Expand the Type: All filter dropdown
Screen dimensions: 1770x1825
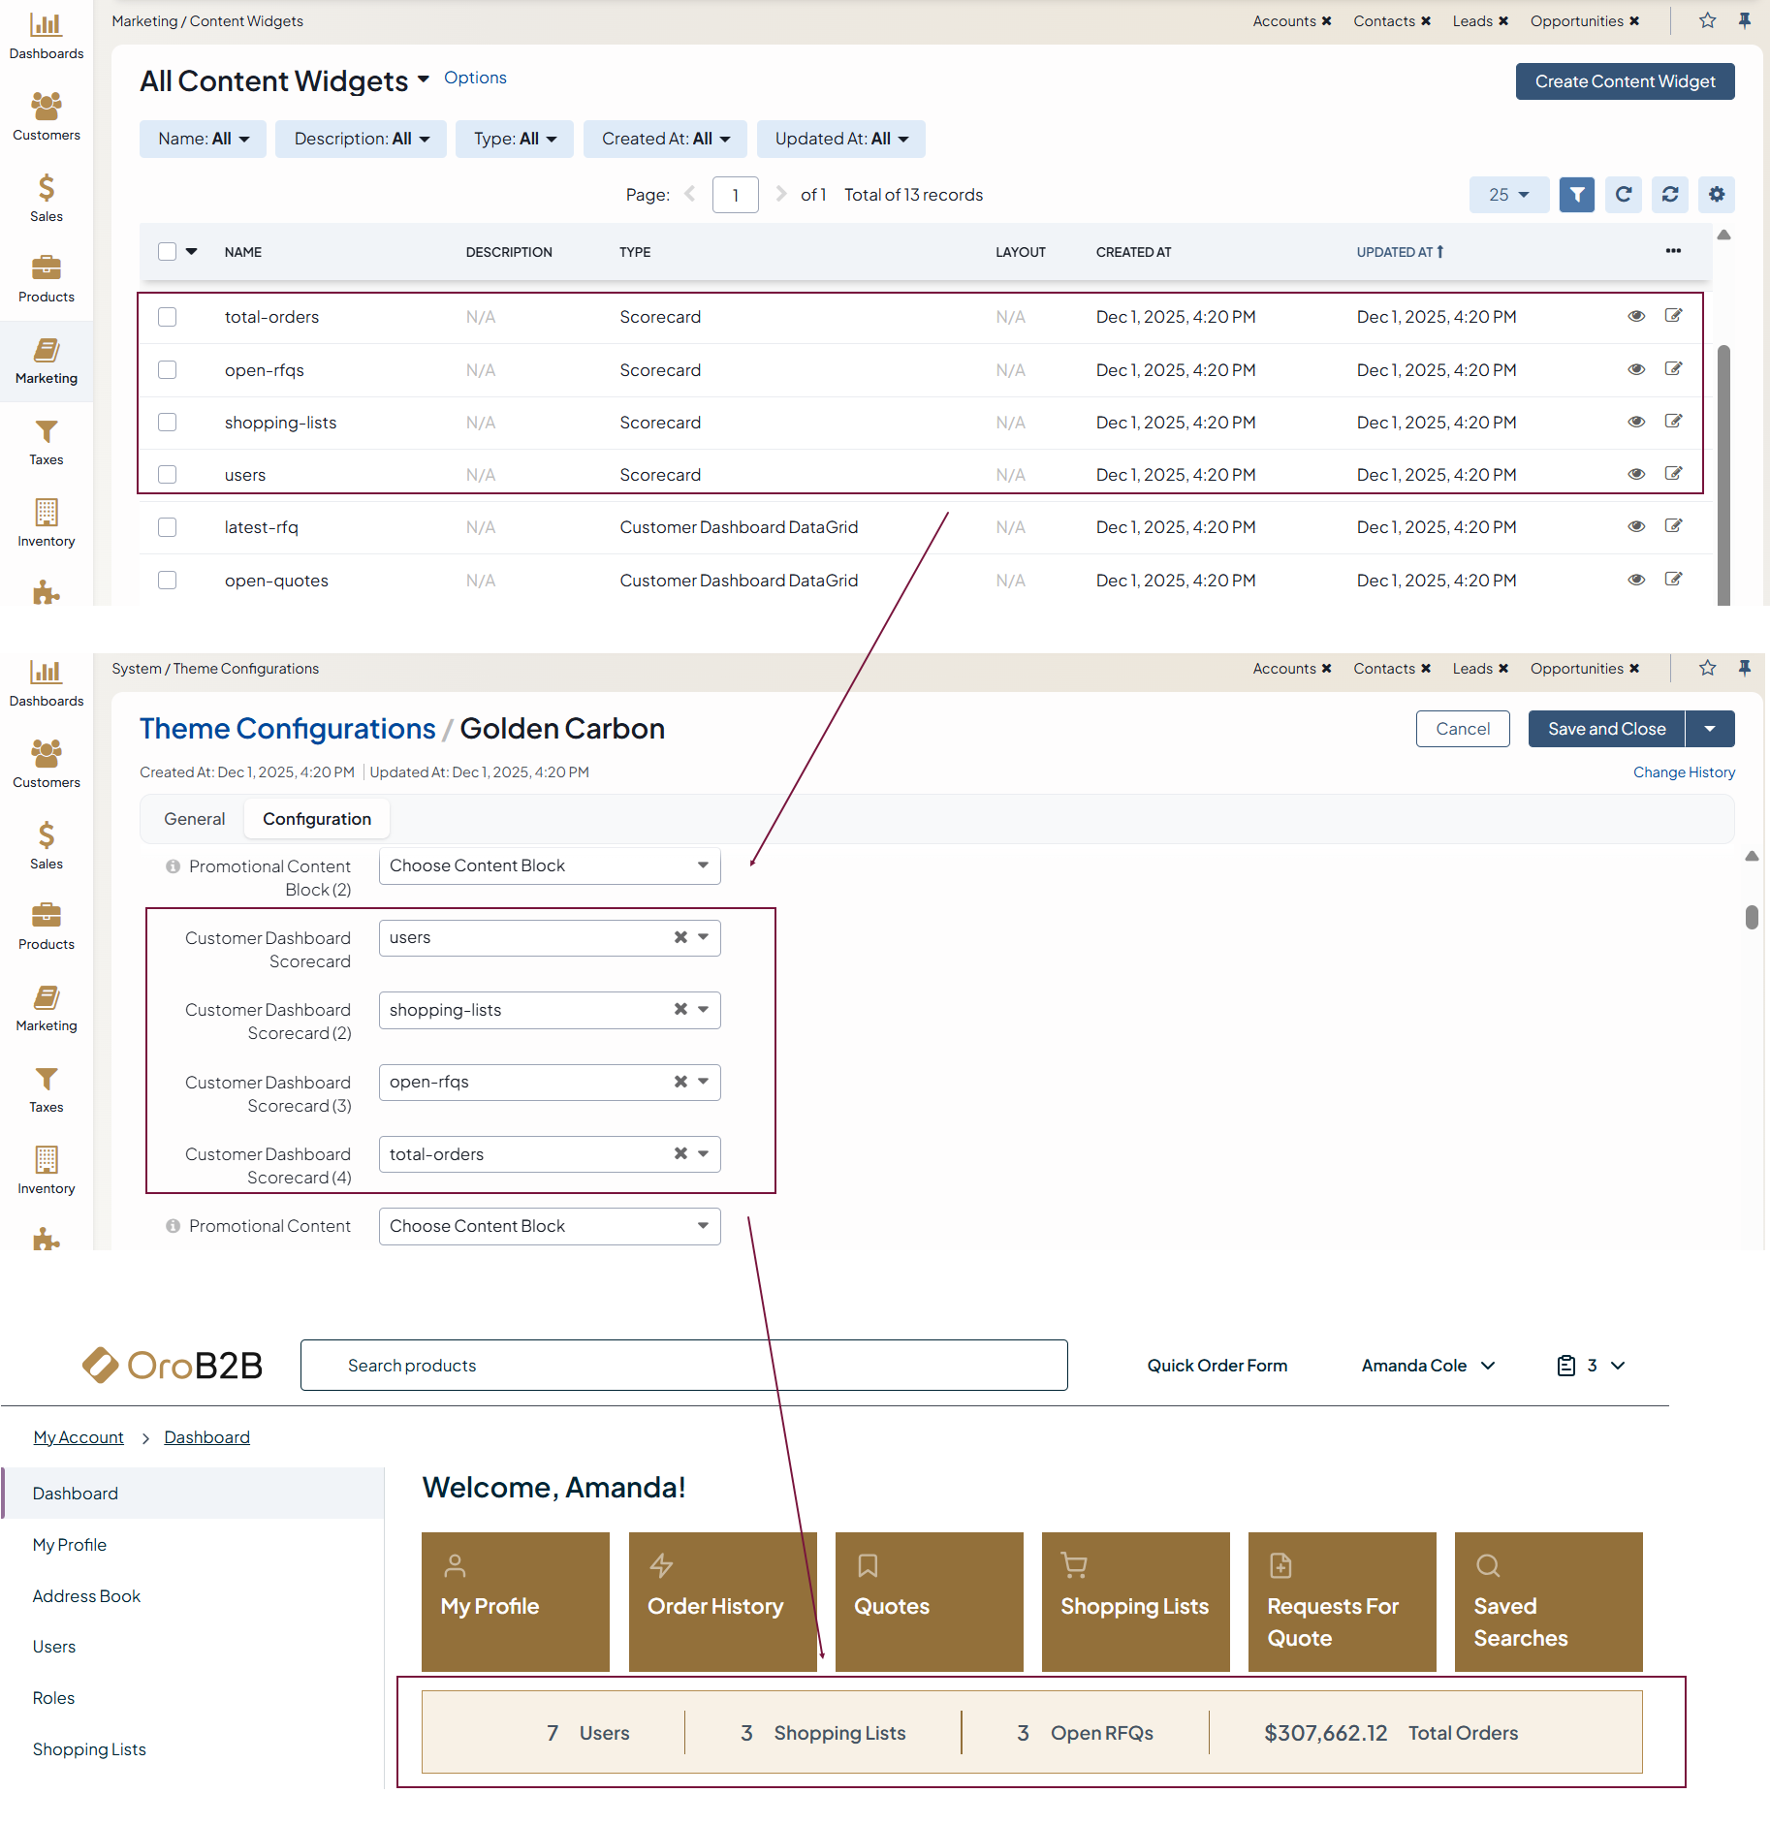pyautogui.click(x=515, y=140)
